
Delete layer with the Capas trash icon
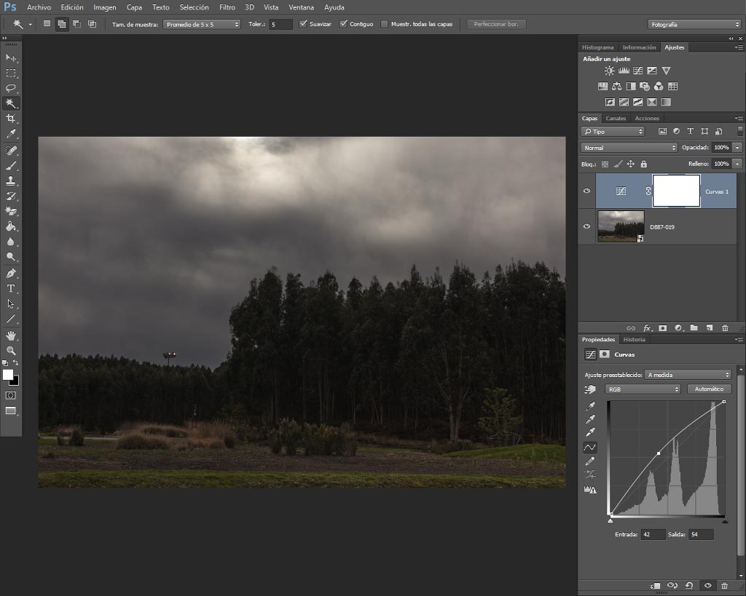pos(725,328)
